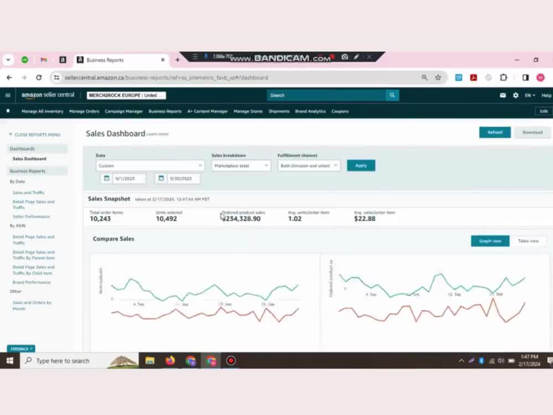This screenshot has width=553, height=415.
Task: Click the Refresh button
Action: 495,132
